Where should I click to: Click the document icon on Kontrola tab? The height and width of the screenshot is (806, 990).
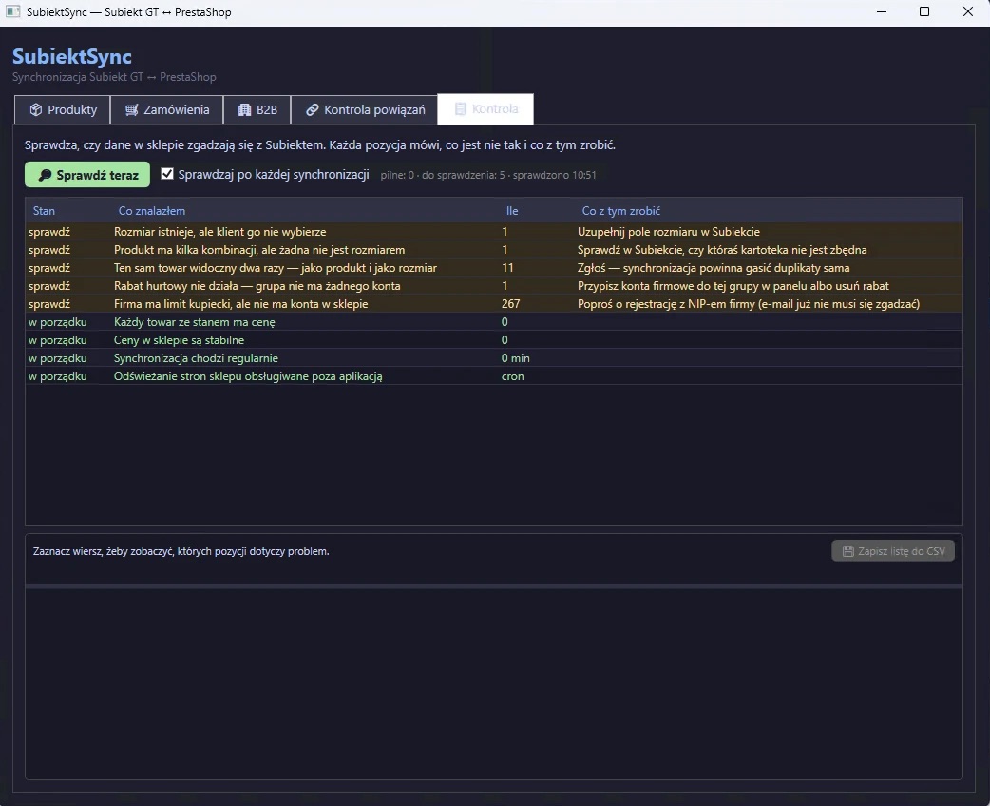460,109
